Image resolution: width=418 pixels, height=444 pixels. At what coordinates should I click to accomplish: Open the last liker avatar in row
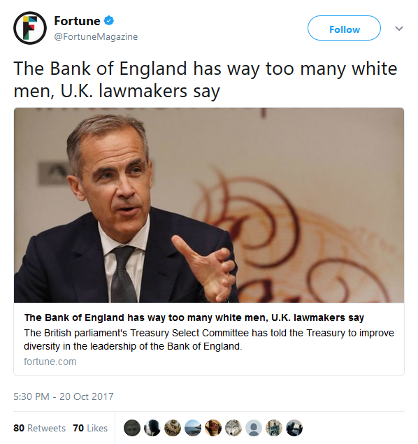(294, 428)
